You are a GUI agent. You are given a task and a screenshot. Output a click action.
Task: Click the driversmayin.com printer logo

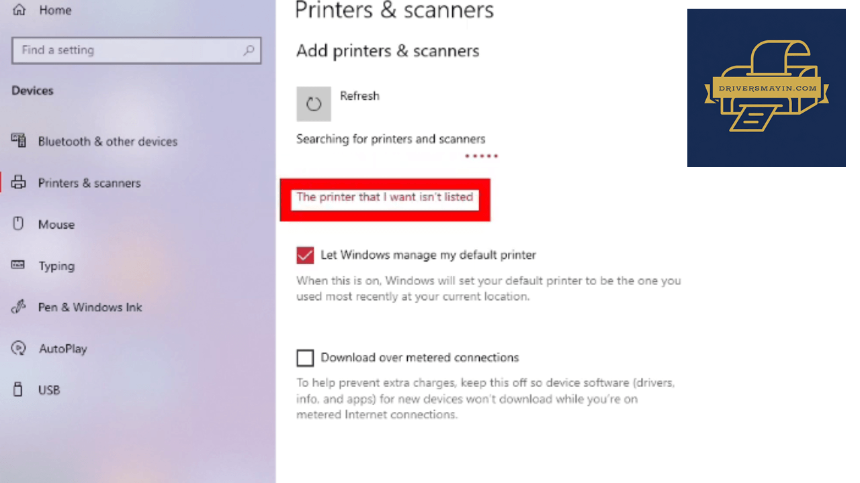[767, 88]
